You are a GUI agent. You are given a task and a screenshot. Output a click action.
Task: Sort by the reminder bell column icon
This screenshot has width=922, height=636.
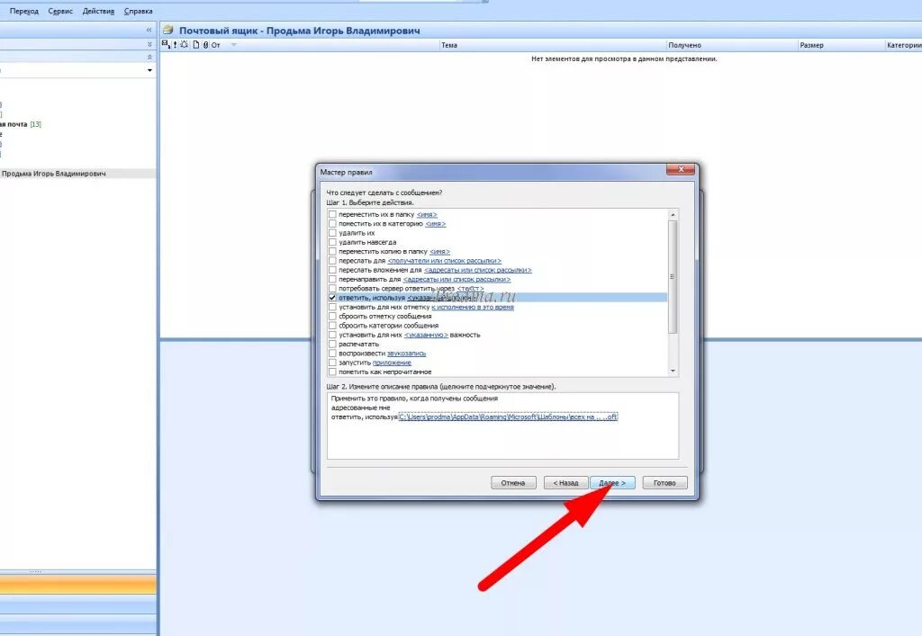[185, 45]
